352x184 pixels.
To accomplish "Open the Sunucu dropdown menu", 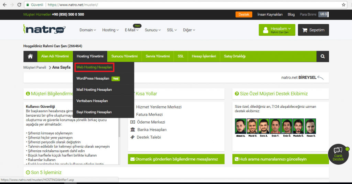I will [x=153, y=30].
